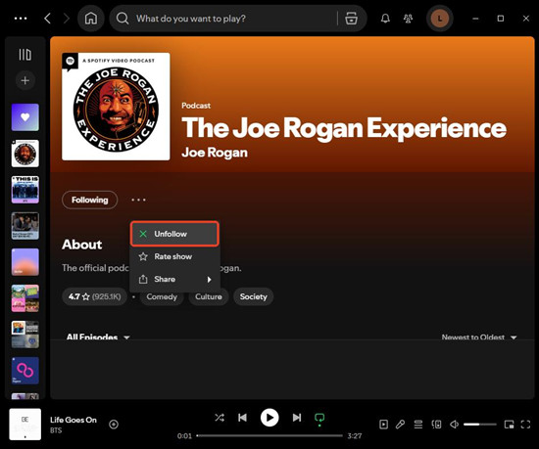The width and height of the screenshot is (539, 449).
Task: Open Now Playing view
Action: 383,425
